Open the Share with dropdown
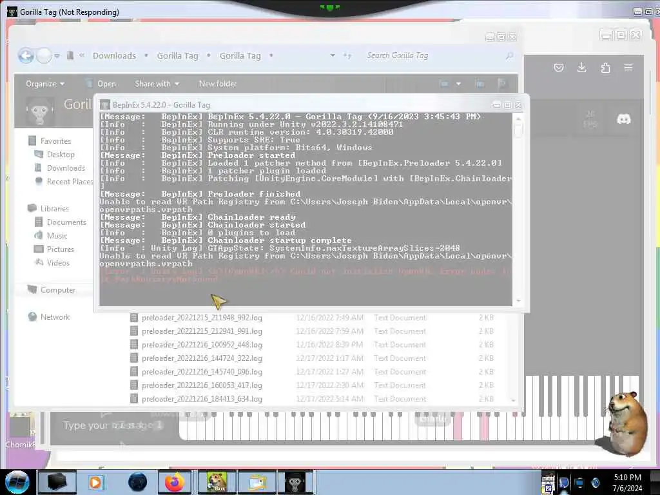 (x=157, y=84)
